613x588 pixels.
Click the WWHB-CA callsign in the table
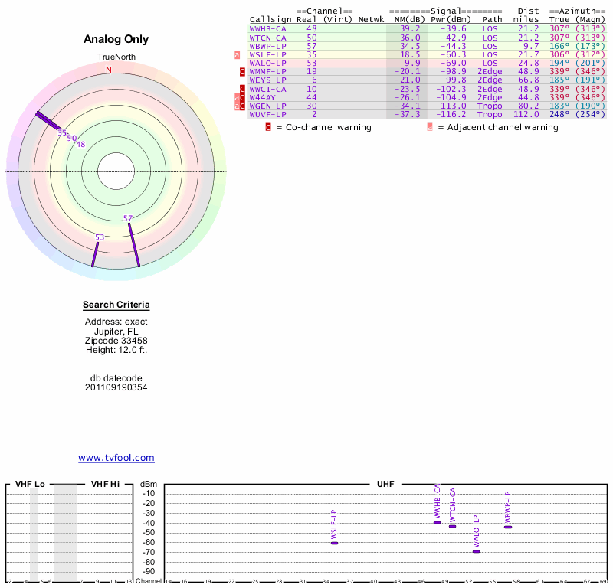pyautogui.click(x=268, y=28)
